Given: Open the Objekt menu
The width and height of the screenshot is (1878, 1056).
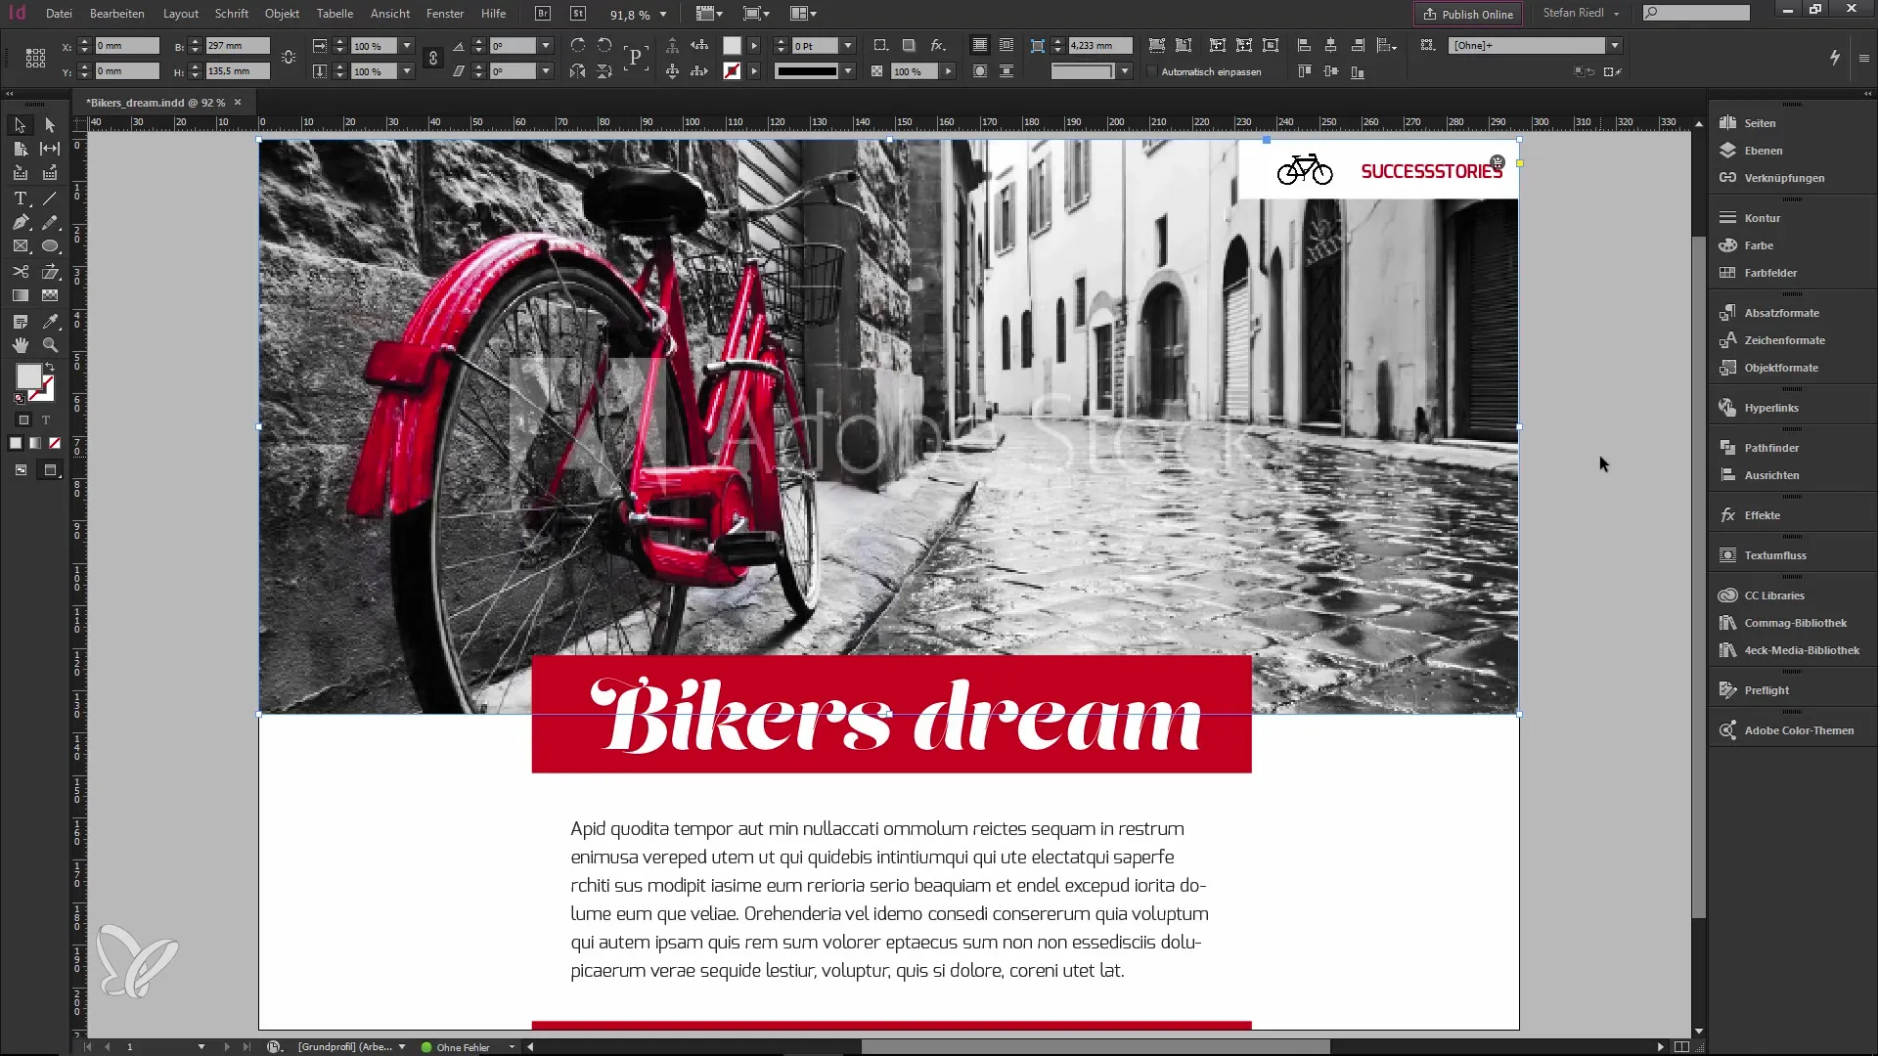Looking at the screenshot, I should click(x=282, y=14).
